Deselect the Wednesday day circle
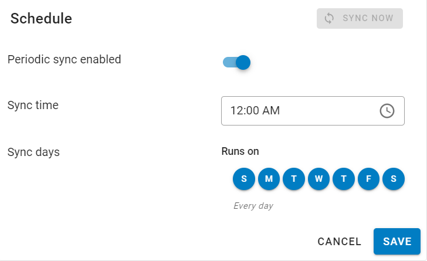The height and width of the screenshot is (261, 427). [318, 179]
